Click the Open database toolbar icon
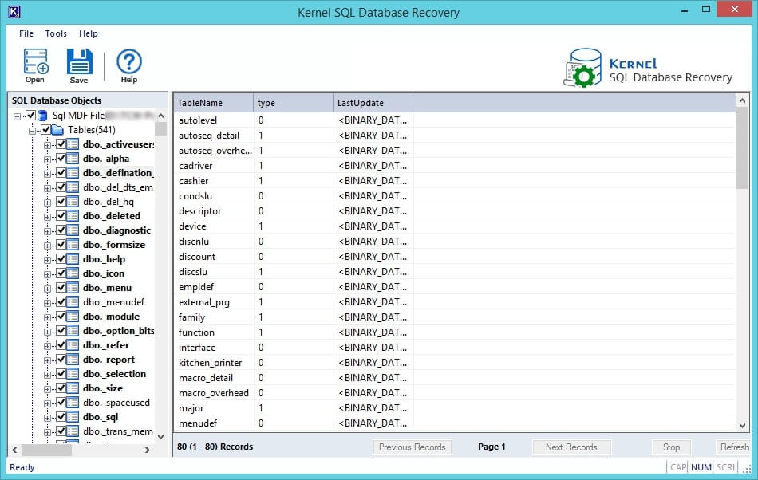 [x=35, y=62]
